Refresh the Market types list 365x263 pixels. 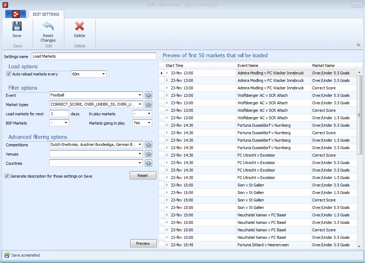(149, 104)
